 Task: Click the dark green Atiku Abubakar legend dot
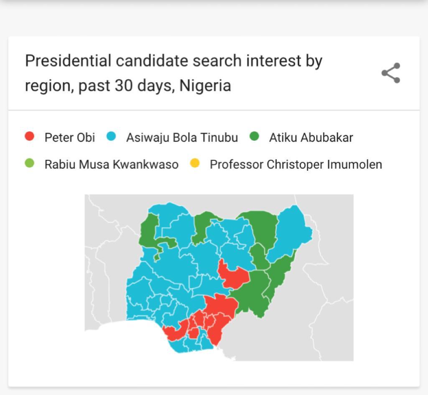254,136
